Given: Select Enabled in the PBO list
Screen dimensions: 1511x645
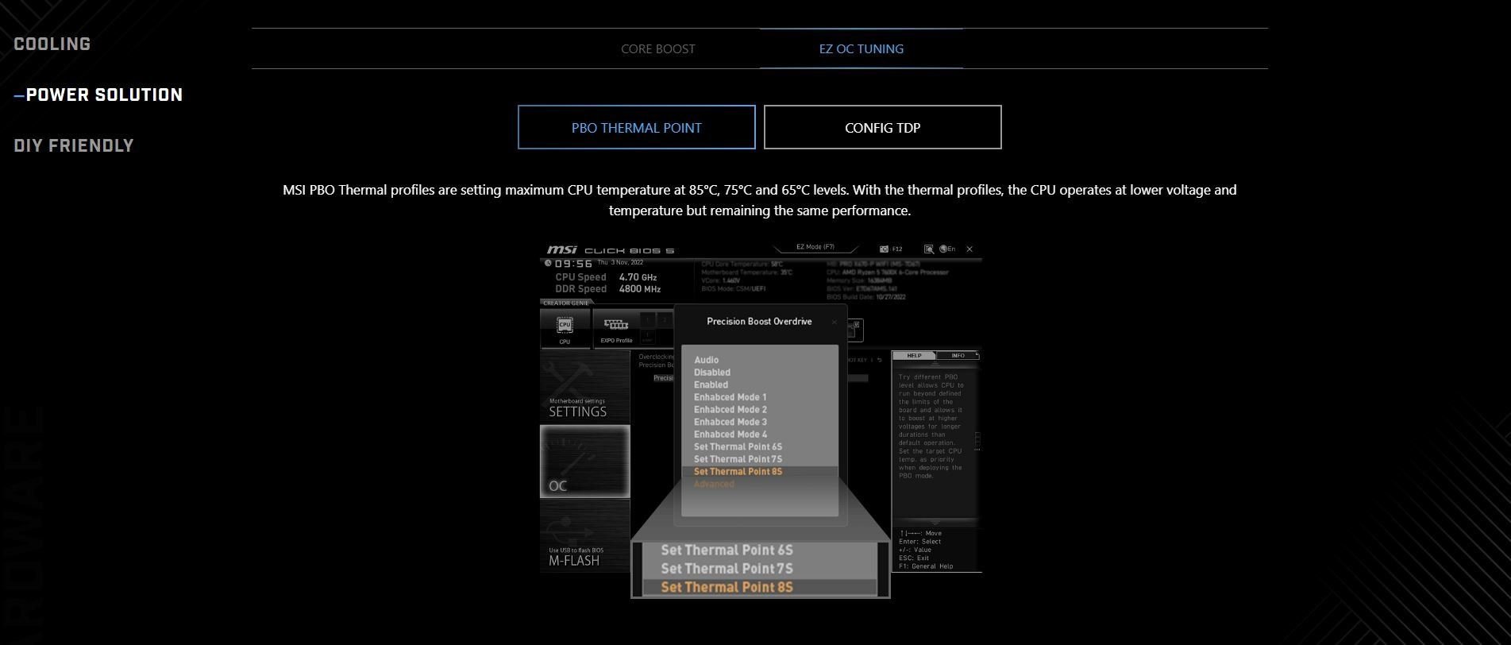Looking at the screenshot, I should [x=711, y=384].
